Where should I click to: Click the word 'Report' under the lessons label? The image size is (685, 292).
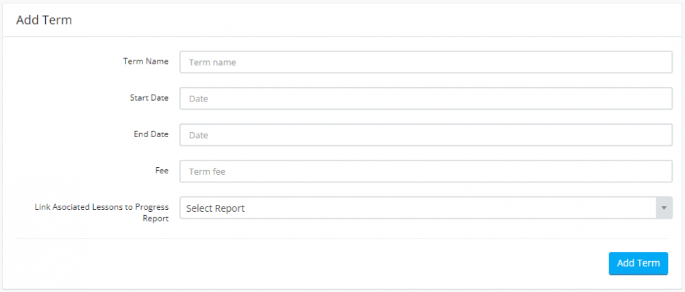click(155, 219)
